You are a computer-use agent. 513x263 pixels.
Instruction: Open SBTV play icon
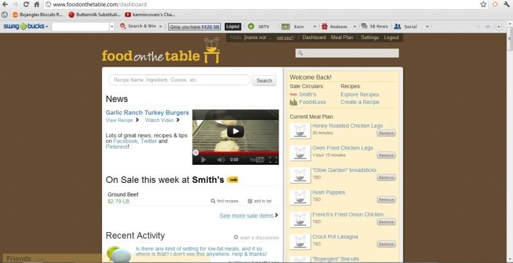[x=251, y=26]
